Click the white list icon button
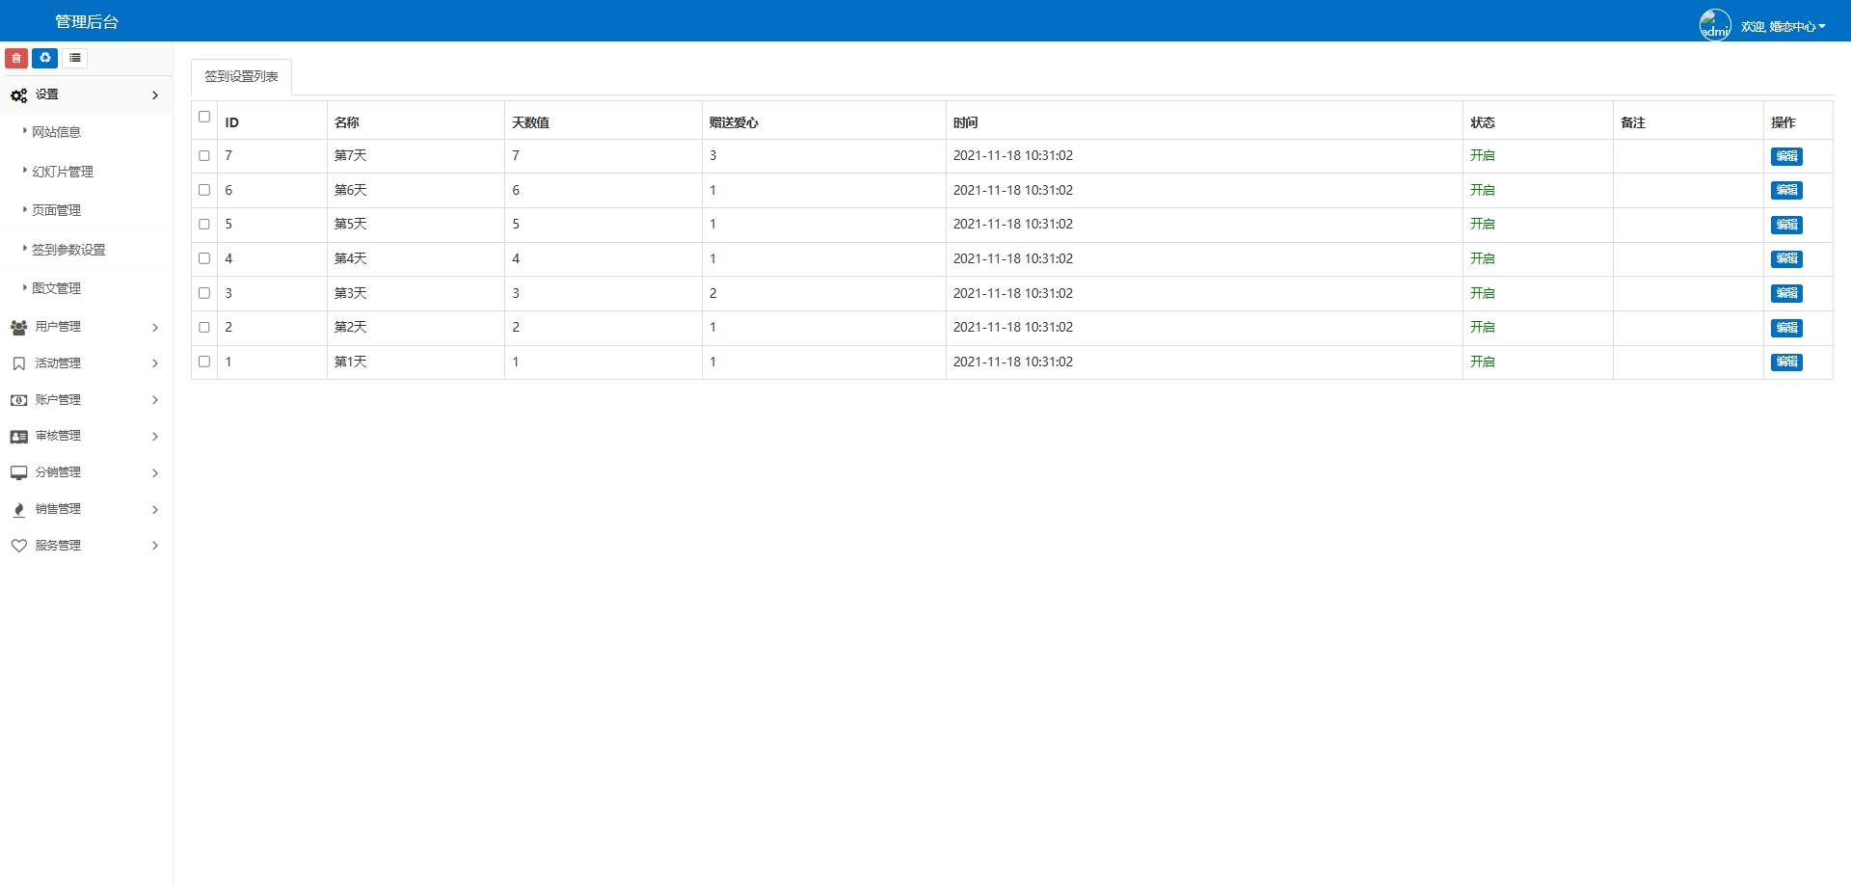Viewport: 1851px width, 886px height. click(75, 59)
